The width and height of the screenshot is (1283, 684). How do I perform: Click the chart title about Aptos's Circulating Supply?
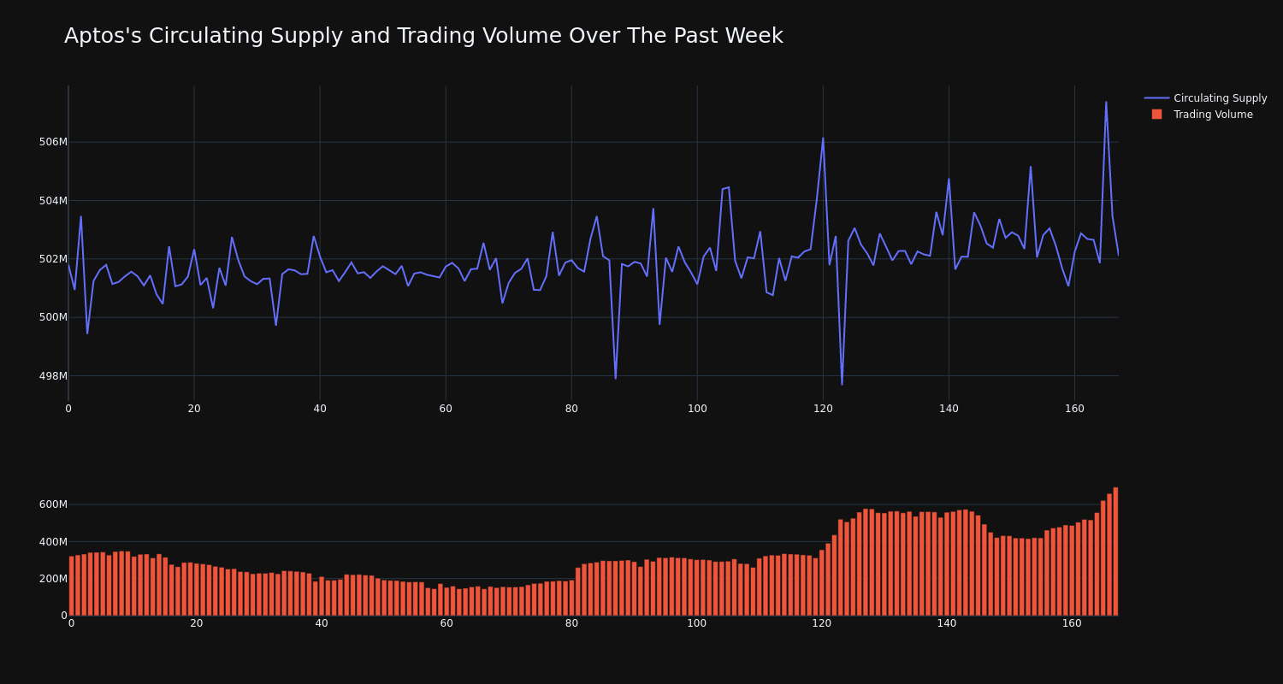point(423,36)
